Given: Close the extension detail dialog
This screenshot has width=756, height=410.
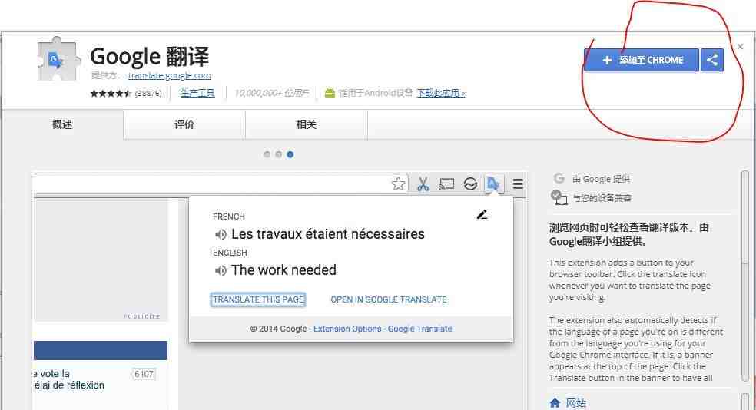Looking at the screenshot, I should click(x=740, y=47).
